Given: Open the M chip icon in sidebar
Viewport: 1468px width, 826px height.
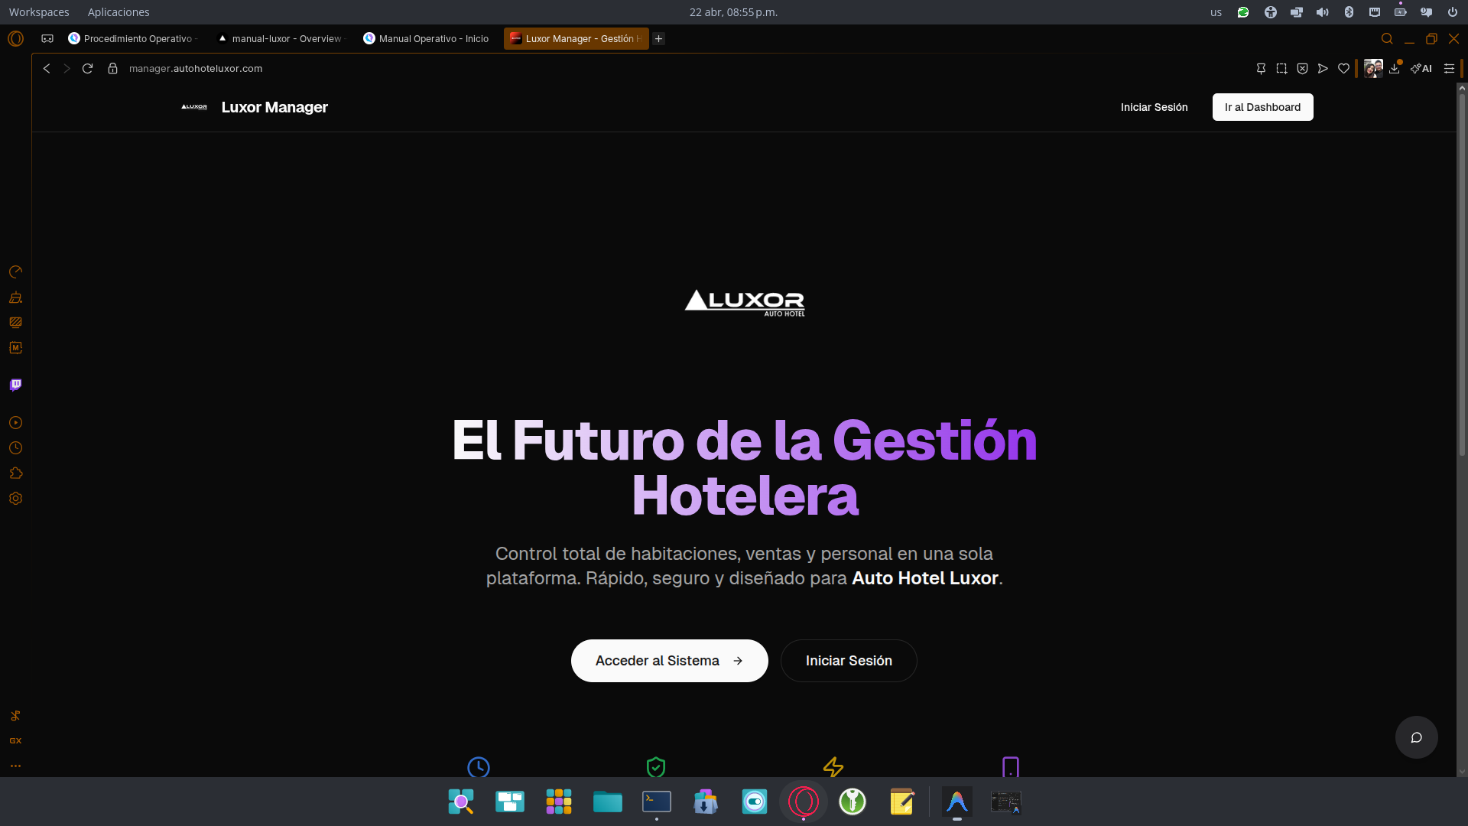Looking at the screenshot, I should point(15,348).
